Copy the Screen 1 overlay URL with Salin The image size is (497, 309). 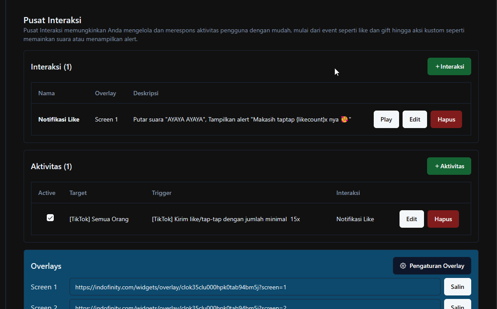pos(457,287)
